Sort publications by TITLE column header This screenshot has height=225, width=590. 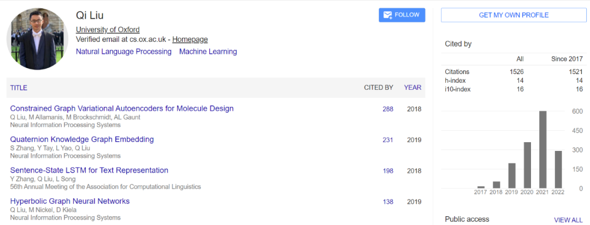point(19,88)
